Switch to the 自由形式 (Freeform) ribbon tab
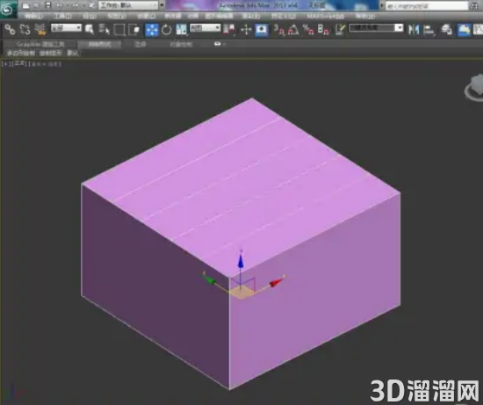The height and width of the screenshot is (405, 483). (99, 45)
